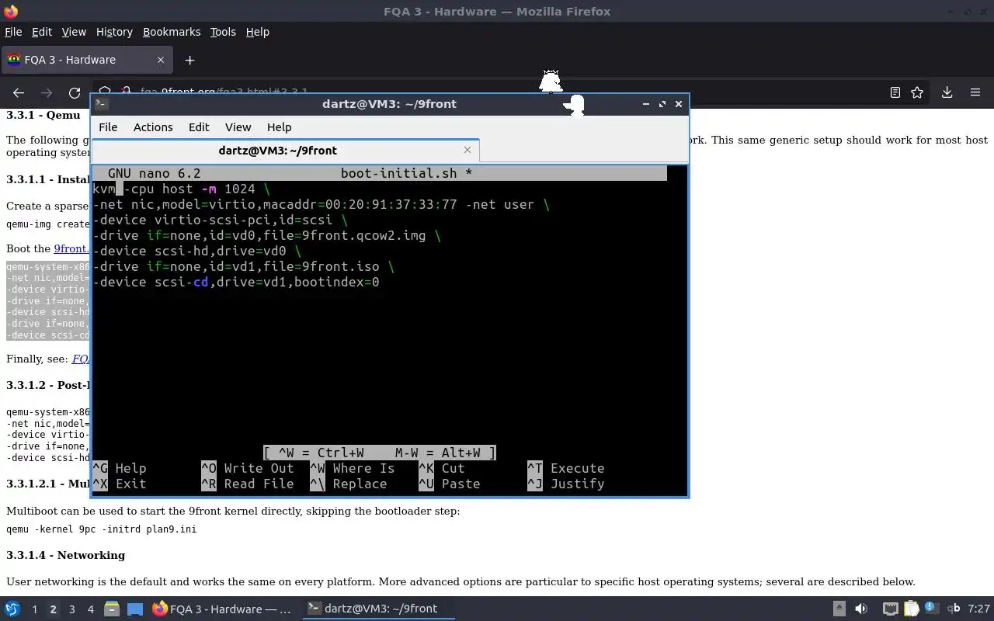994x621 pixels.
Task: Open Firefox Tools menu
Action: 223,32
